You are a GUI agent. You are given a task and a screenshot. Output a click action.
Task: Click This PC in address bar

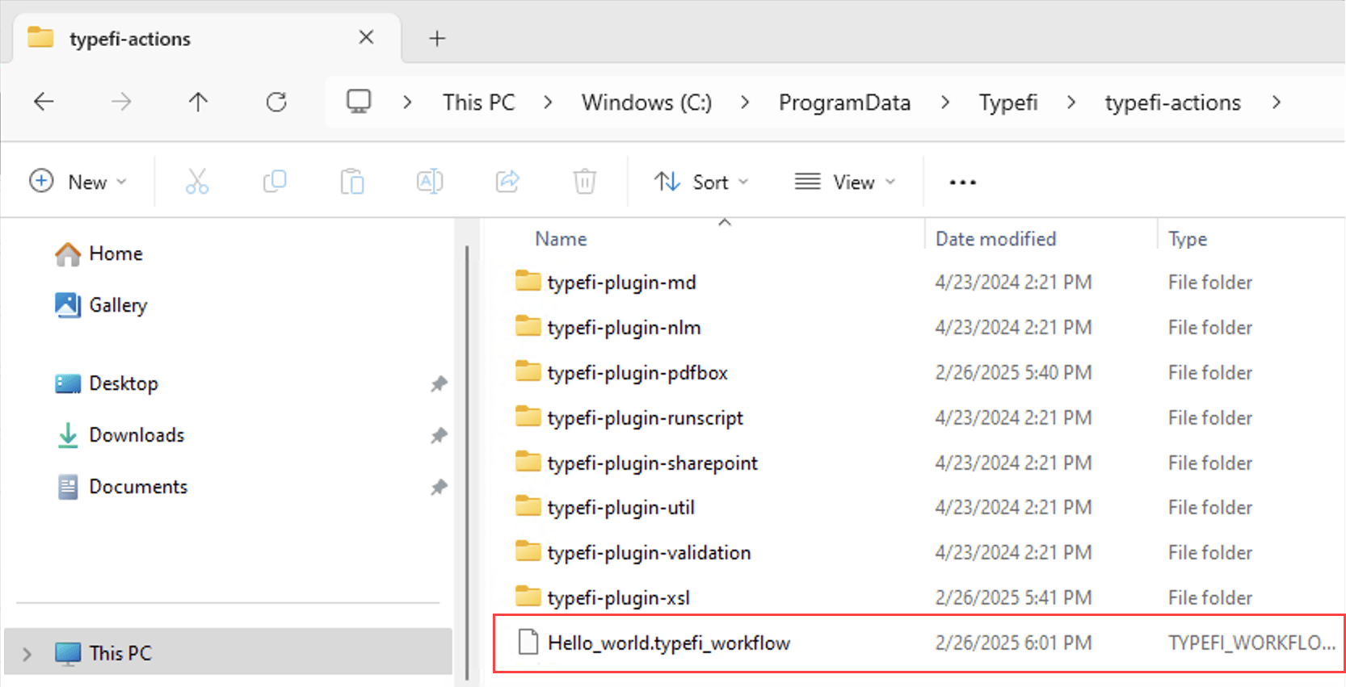pyautogui.click(x=478, y=103)
